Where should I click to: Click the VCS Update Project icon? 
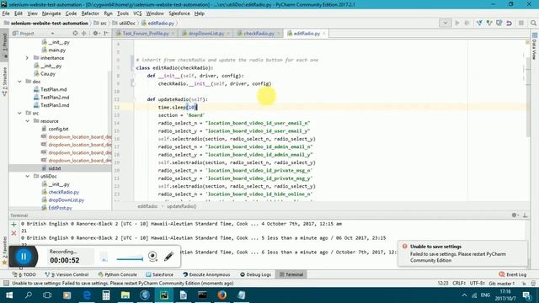(x=479, y=23)
